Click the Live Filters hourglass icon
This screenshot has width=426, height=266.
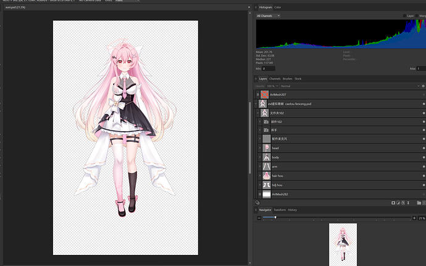point(408,203)
